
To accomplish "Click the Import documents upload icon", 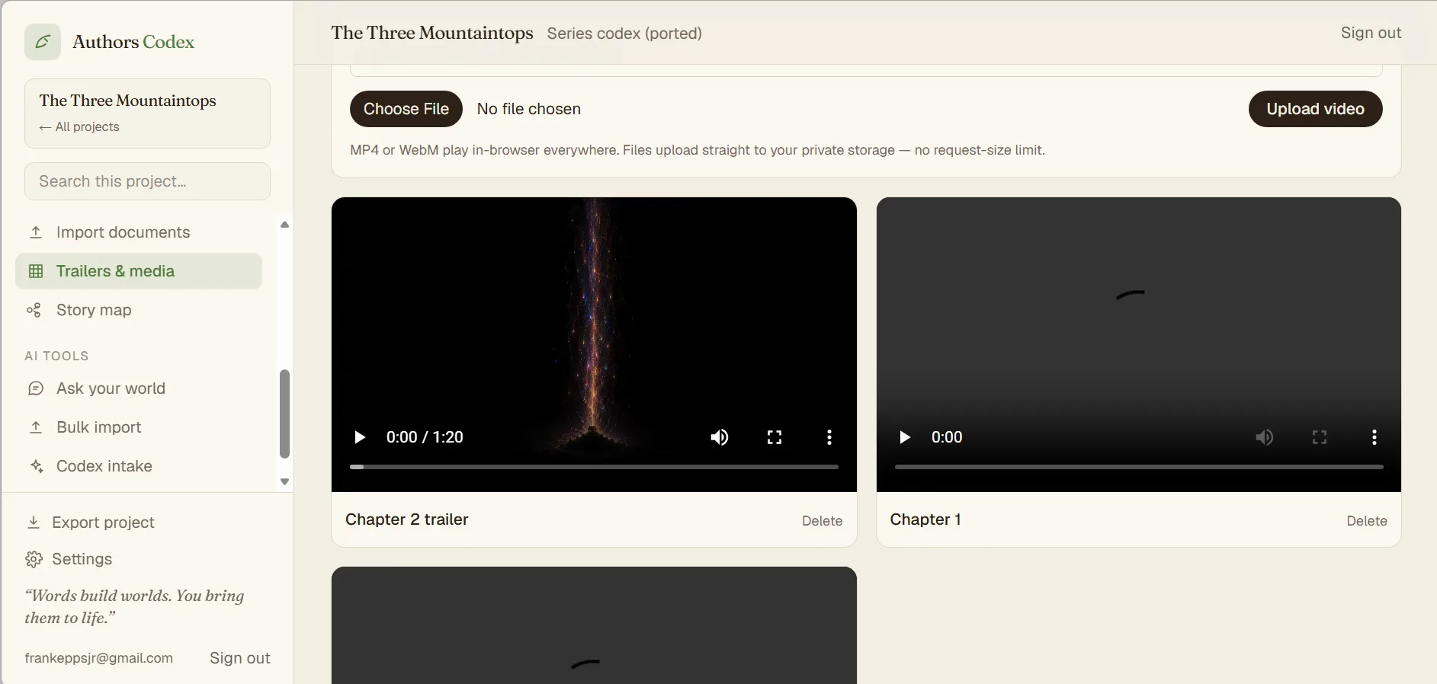I will coord(36,232).
